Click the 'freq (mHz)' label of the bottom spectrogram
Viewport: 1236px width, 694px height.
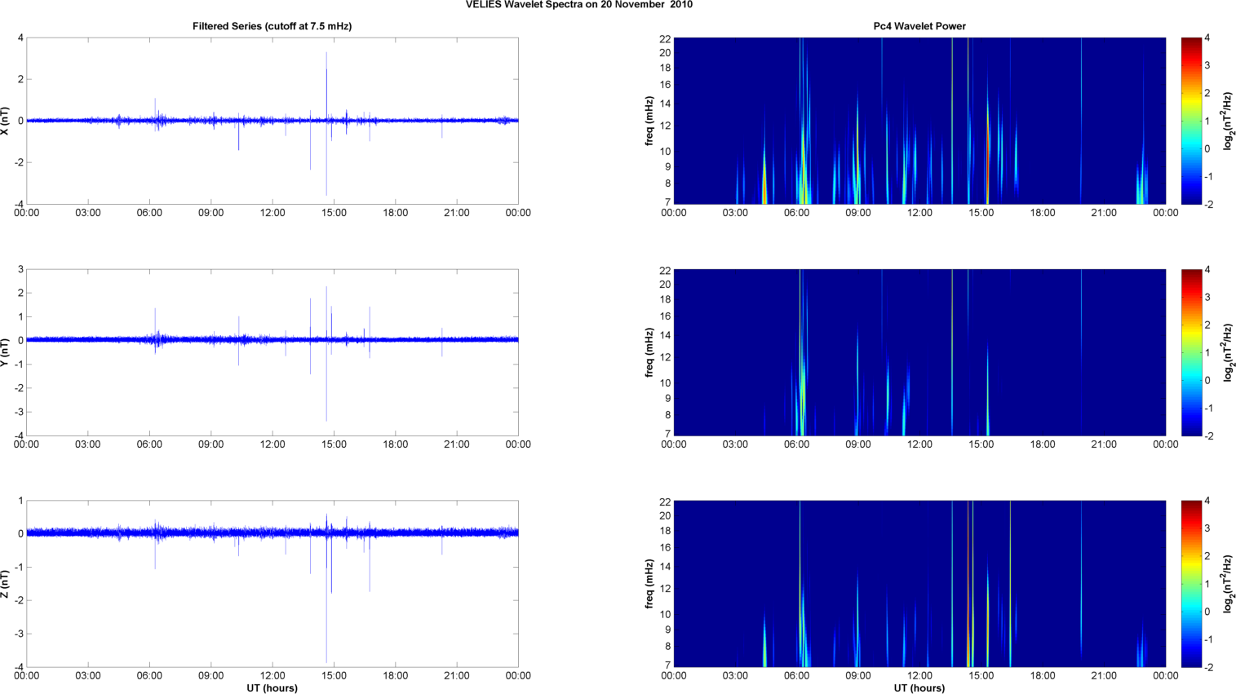649,584
